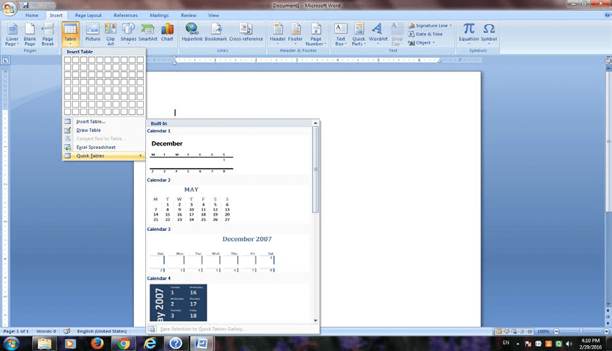Switch to the Page Layout tab
This screenshot has width=612, height=351.
tap(88, 15)
